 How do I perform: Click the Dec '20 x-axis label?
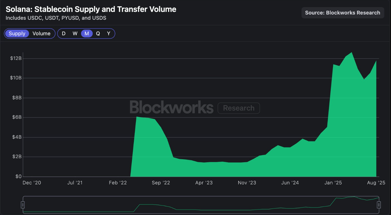point(32,183)
